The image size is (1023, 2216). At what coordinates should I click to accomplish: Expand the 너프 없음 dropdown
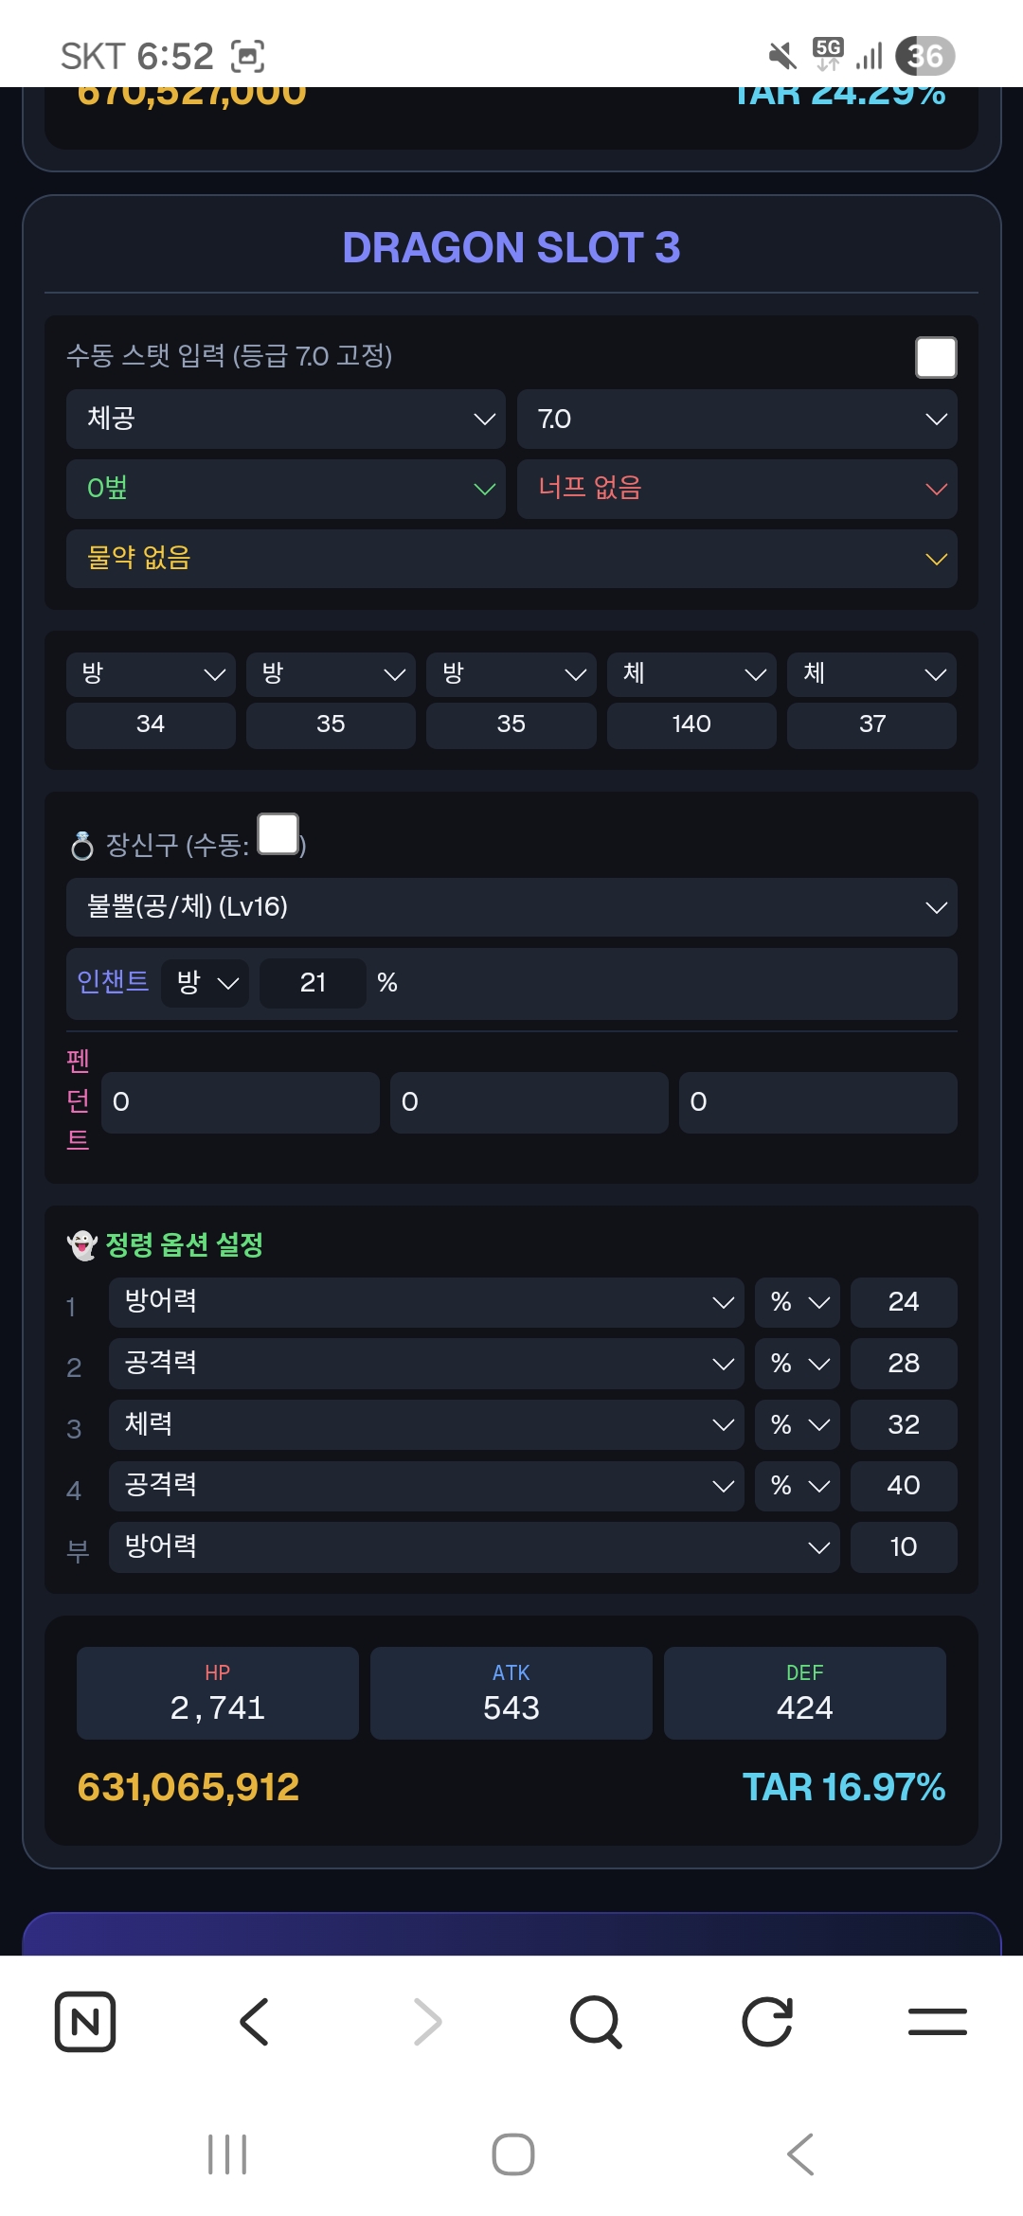[x=737, y=489]
